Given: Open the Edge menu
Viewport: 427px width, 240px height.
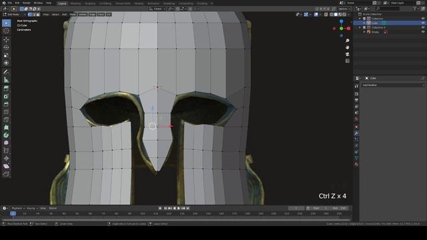Looking at the screenshot, I should 92,15.
